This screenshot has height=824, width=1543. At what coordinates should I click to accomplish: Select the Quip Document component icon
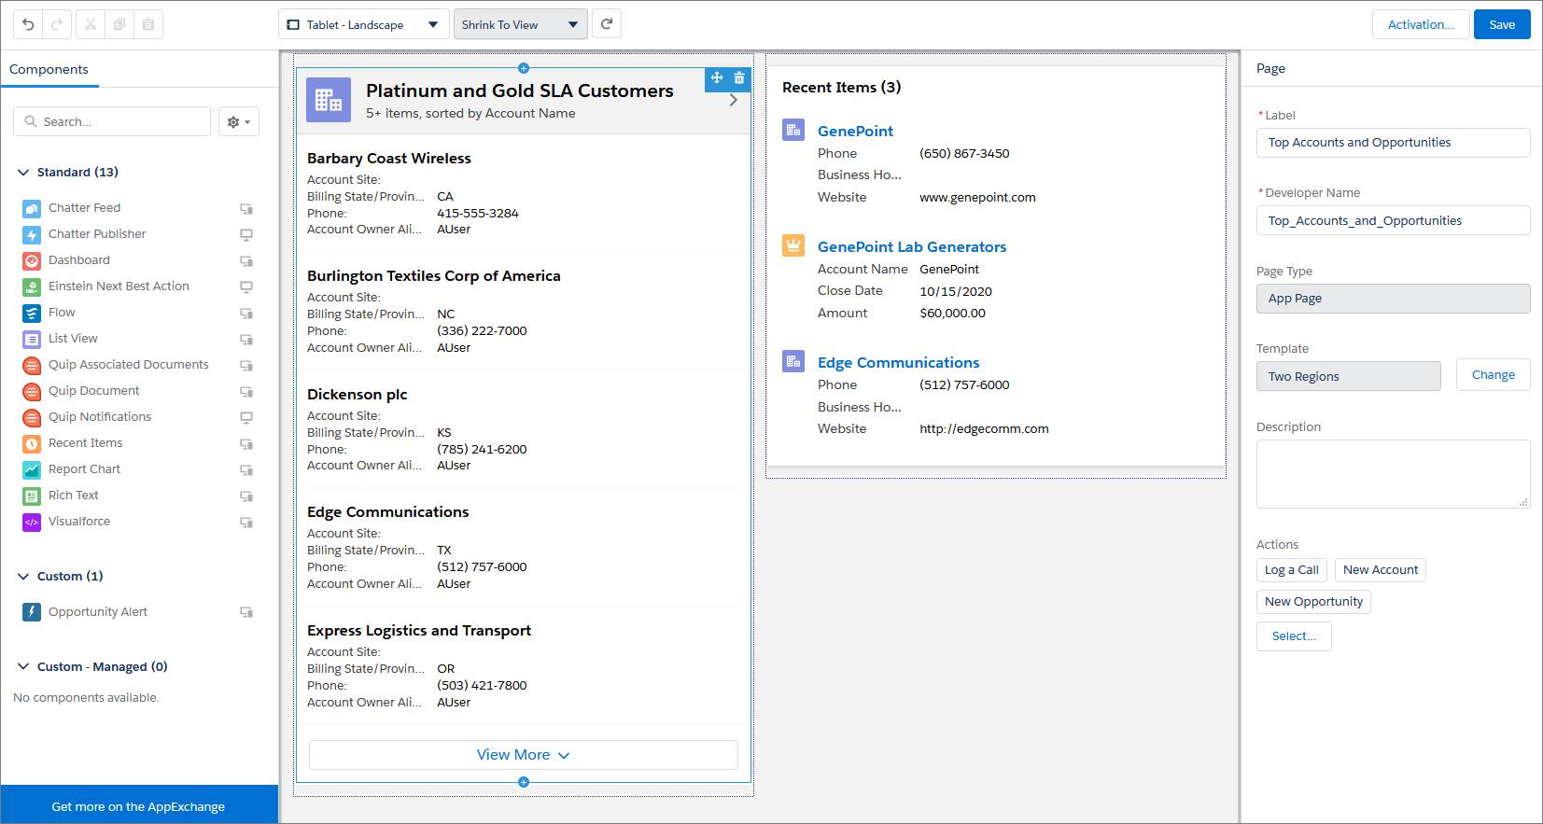tap(32, 391)
